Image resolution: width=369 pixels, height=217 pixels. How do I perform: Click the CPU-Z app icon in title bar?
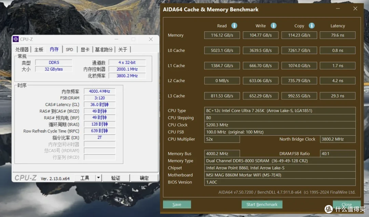click(x=16, y=39)
